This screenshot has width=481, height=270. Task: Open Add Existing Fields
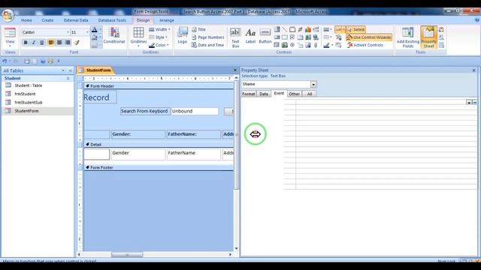(x=407, y=37)
